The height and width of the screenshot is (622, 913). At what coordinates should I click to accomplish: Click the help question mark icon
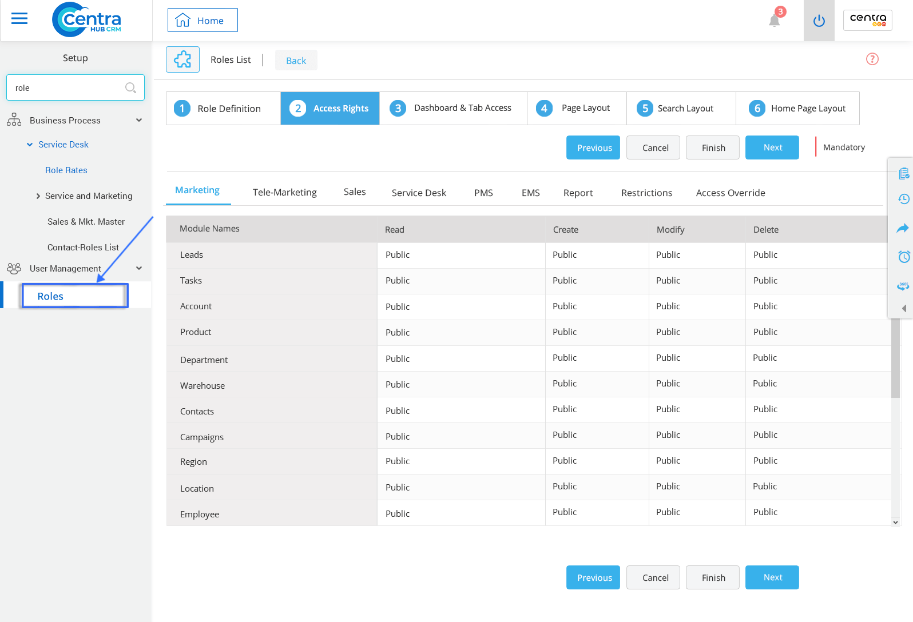[872, 59]
